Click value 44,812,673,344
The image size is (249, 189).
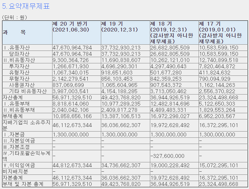pyautogui.click(x=72, y=165)
